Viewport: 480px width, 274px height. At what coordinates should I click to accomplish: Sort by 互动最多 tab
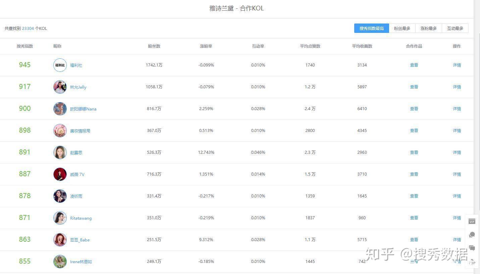(455, 29)
